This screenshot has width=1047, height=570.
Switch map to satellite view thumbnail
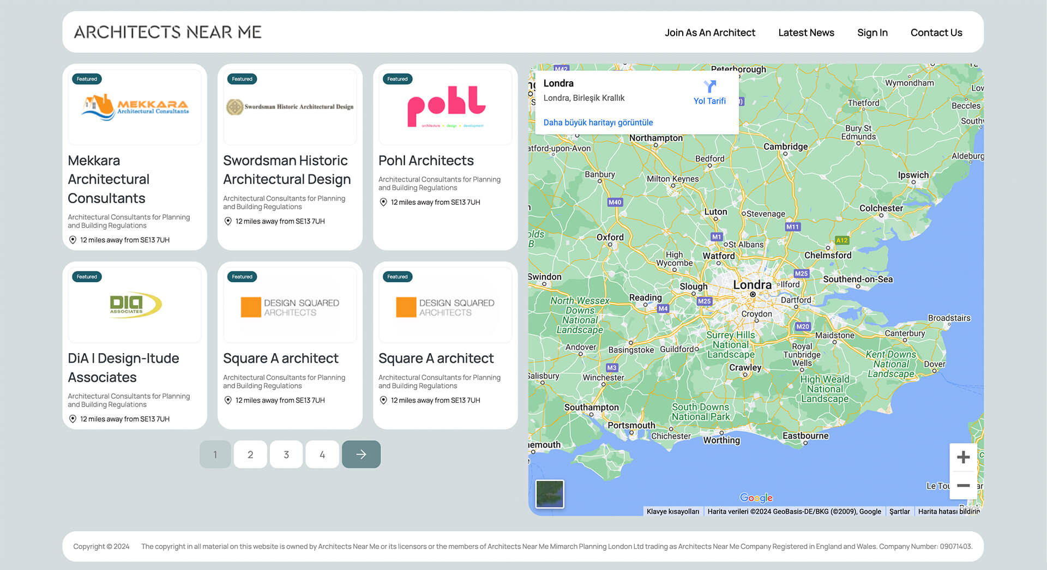(x=550, y=494)
